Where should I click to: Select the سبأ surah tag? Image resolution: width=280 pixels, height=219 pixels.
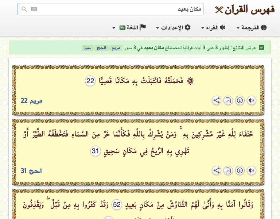point(87,48)
